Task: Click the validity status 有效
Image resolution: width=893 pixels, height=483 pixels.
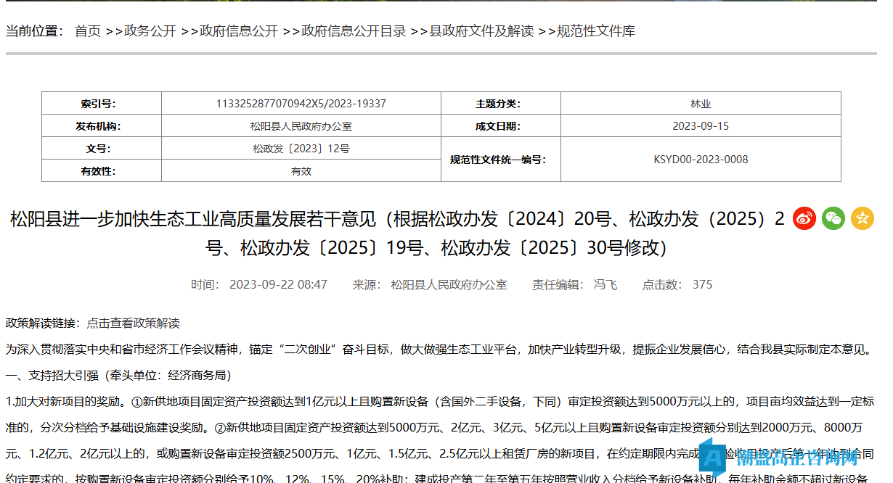Action: [x=300, y=171]
